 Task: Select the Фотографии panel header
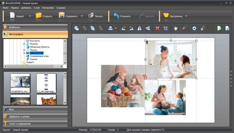click(35, 34)
